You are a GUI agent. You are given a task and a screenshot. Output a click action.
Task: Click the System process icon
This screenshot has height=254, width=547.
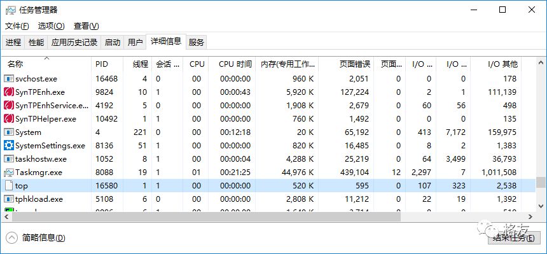(x=8, y=132)
